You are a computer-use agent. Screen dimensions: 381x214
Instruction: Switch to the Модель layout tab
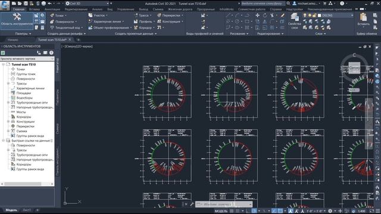tap(11, 210)
